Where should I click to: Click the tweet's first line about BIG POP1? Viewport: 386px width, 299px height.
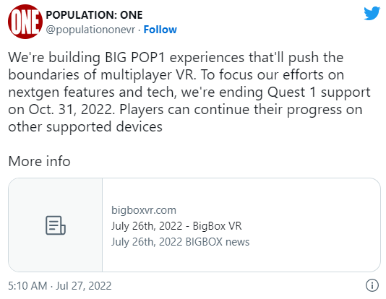[x=176, y=58]
